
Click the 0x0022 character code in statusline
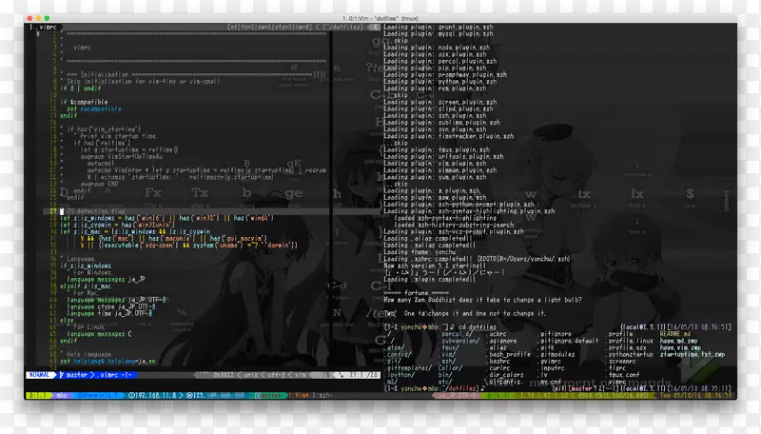pos(224,375)
